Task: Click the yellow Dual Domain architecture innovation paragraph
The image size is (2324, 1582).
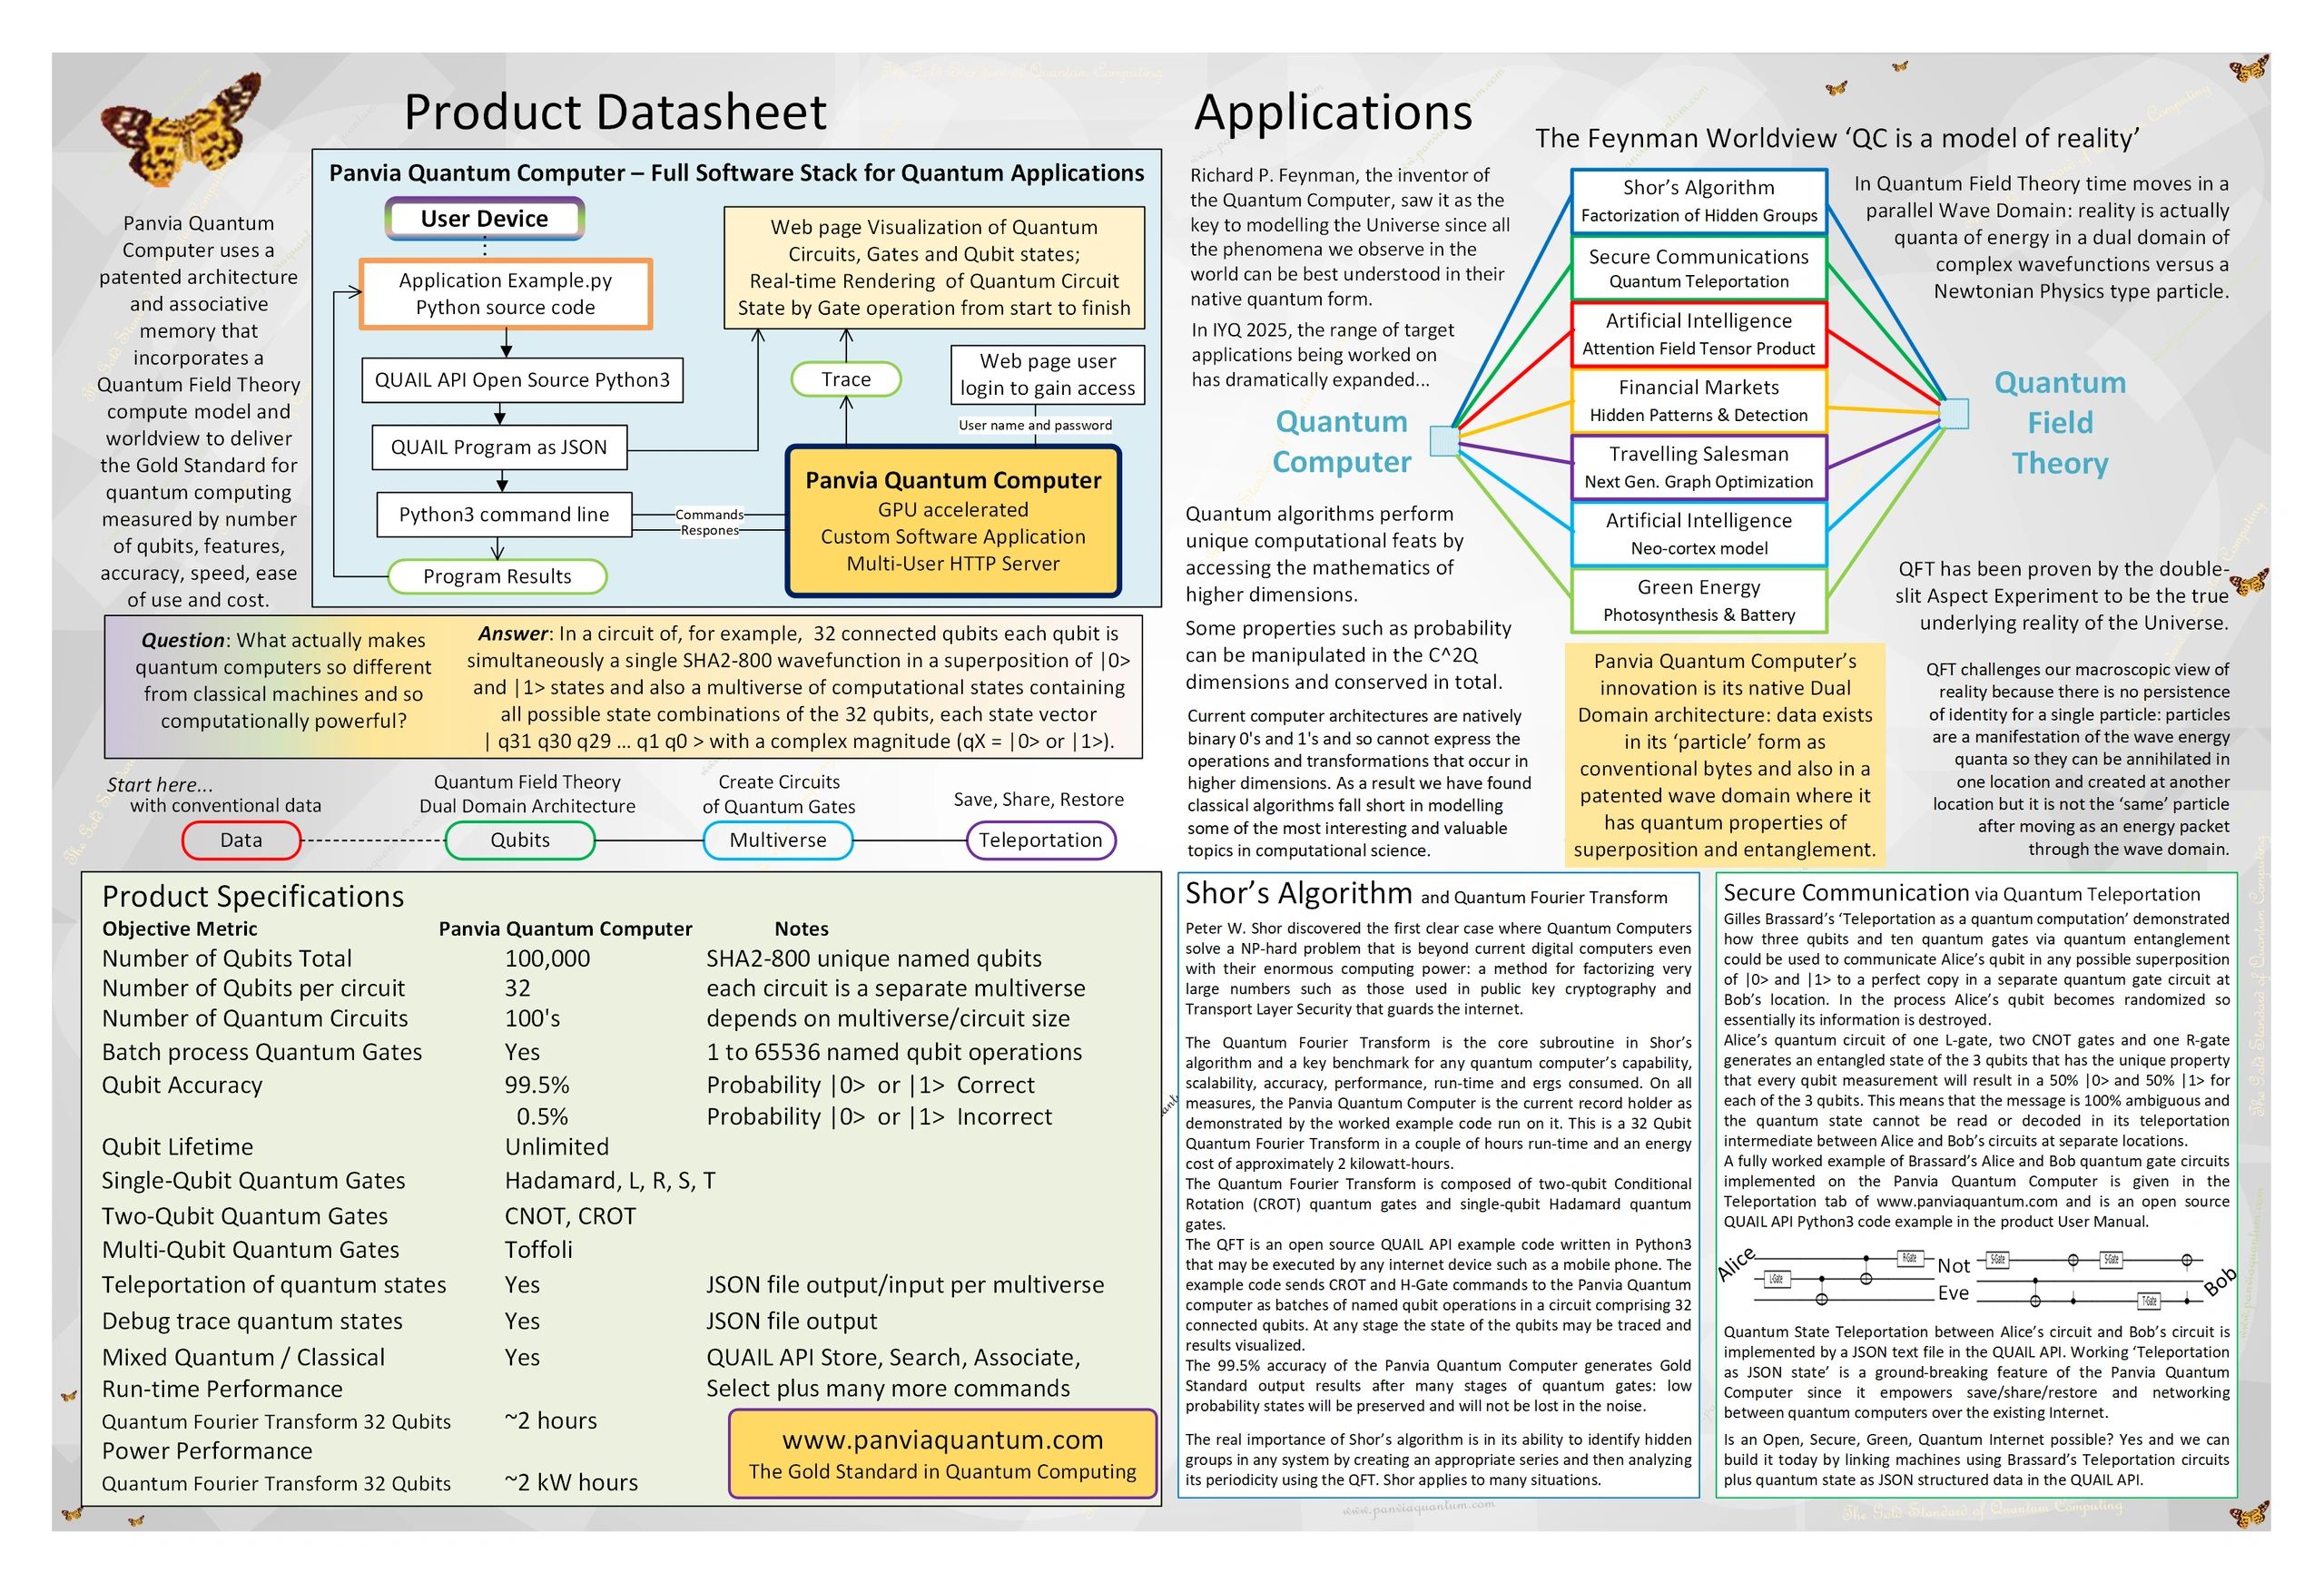Action: pos(1725,755)
